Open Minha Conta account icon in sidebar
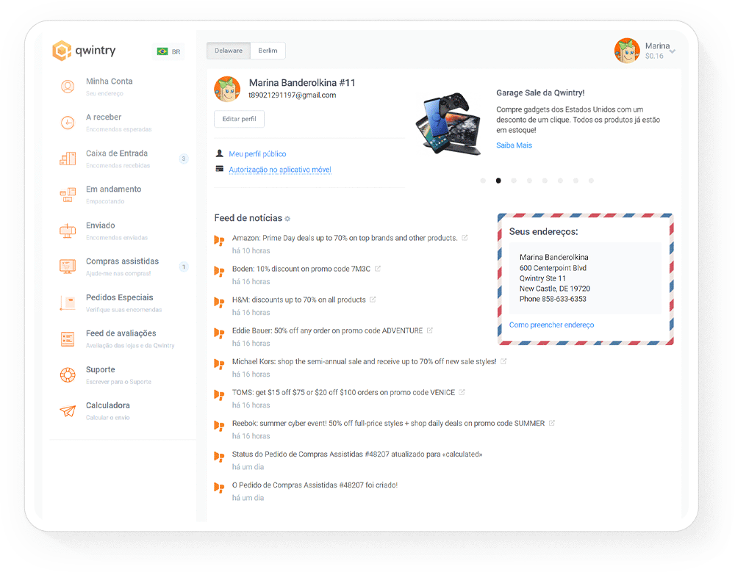This screenshot has width=735, height=572. coord(68,87)
